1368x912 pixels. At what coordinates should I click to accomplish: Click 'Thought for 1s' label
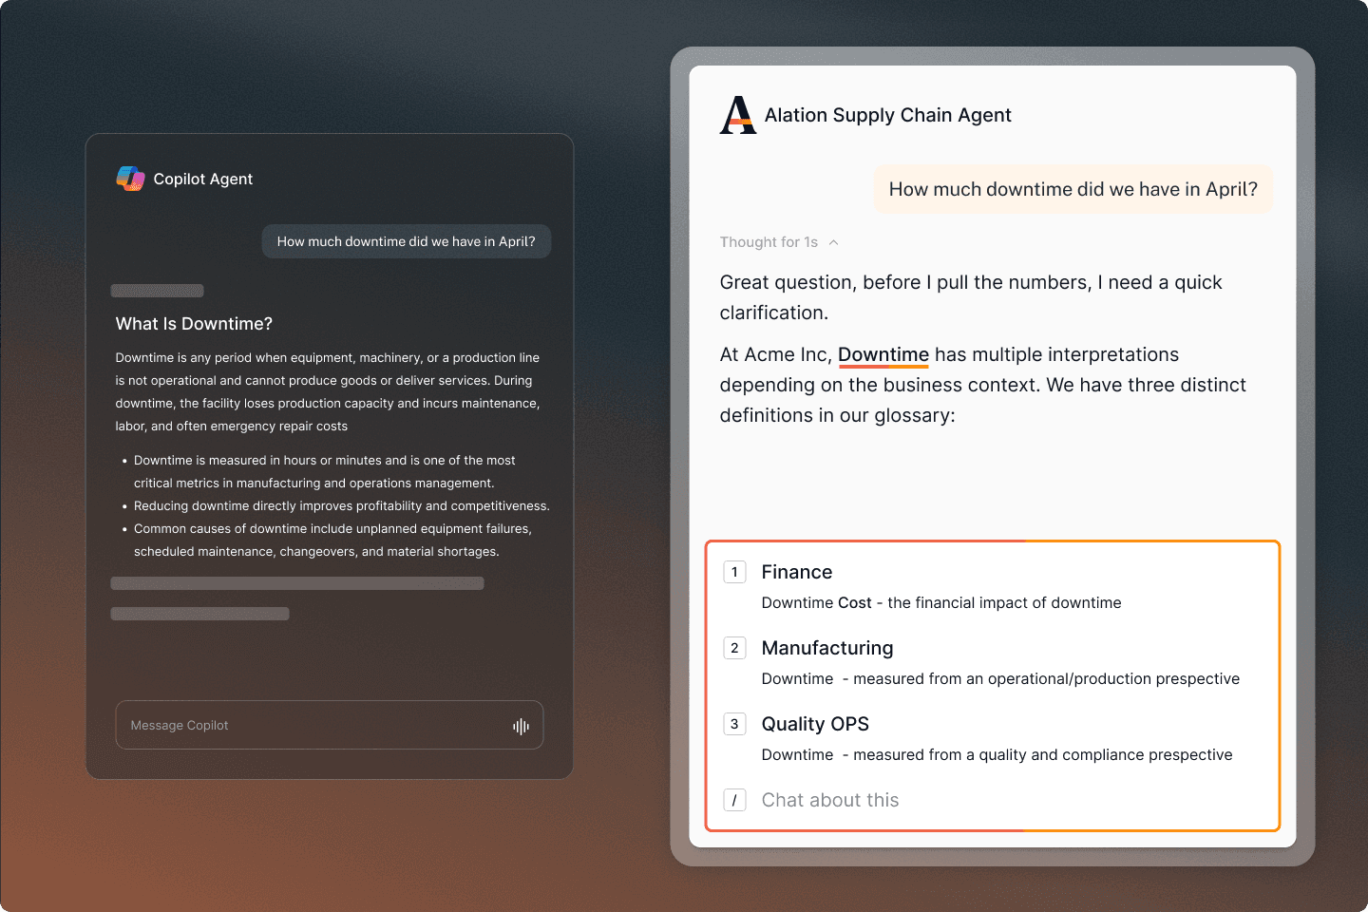click(769, 242)
